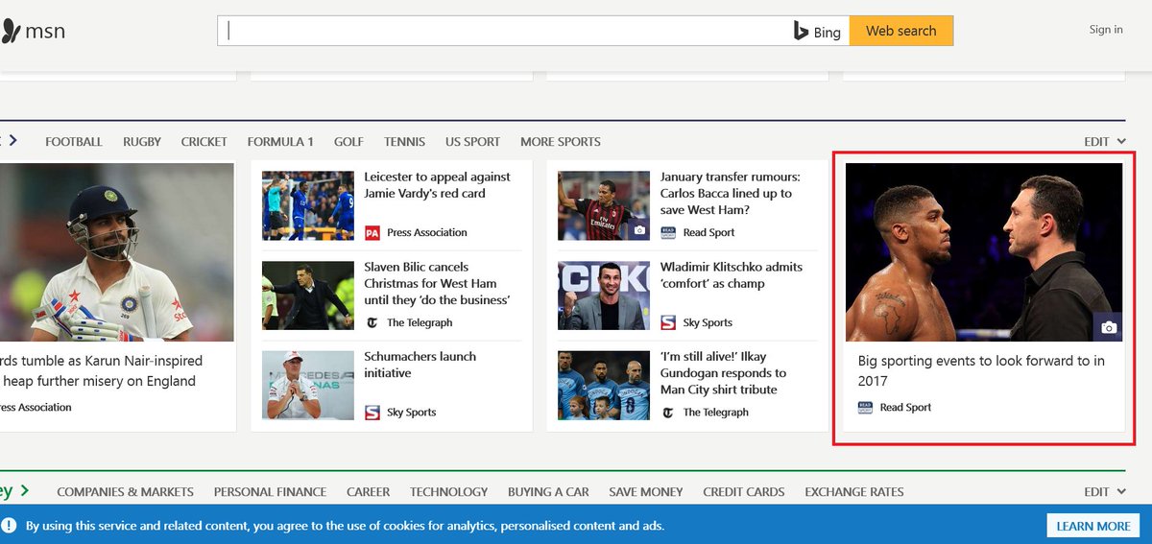Screen dimensions: 1152x544
Task: Open the TECHNOLOGY tab
Action: click(x=449, y=491)
